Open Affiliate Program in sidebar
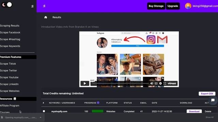Viewport: 218px width, 122px height. click(x=10, y=105)
